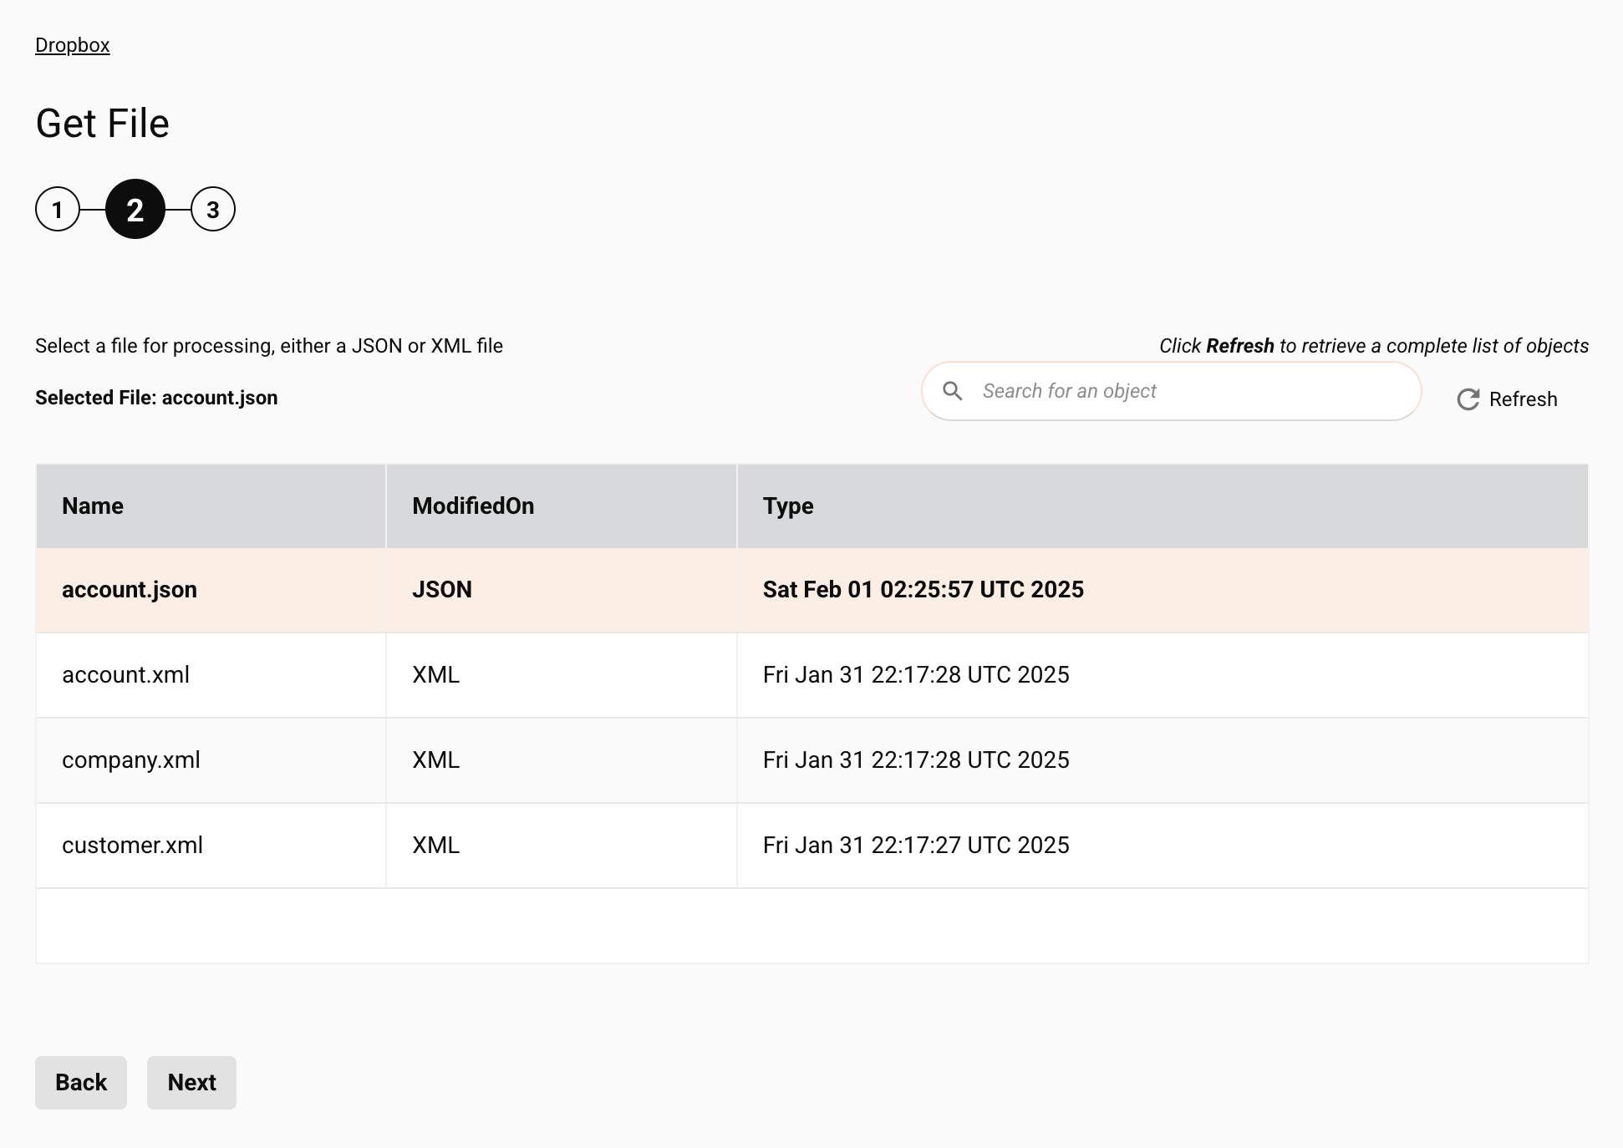Image resolution: width=1623 pixels, height=1148 pixels.
Task: Go to step 1 in wizard
Action: click(x=58, y=209)
